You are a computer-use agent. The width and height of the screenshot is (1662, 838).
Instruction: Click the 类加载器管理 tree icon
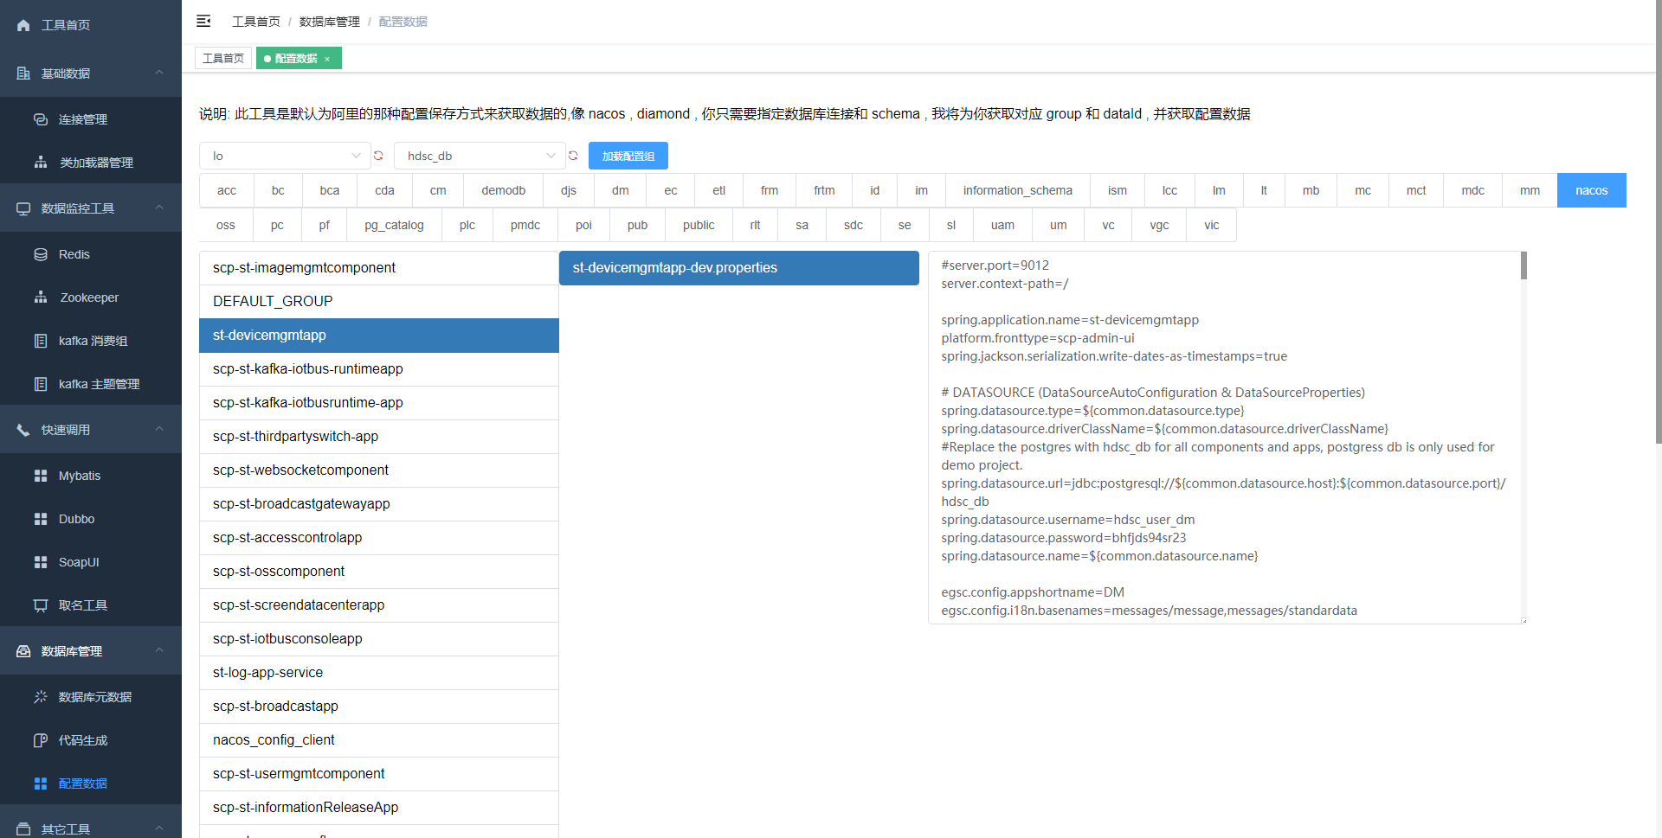[41, 163]
